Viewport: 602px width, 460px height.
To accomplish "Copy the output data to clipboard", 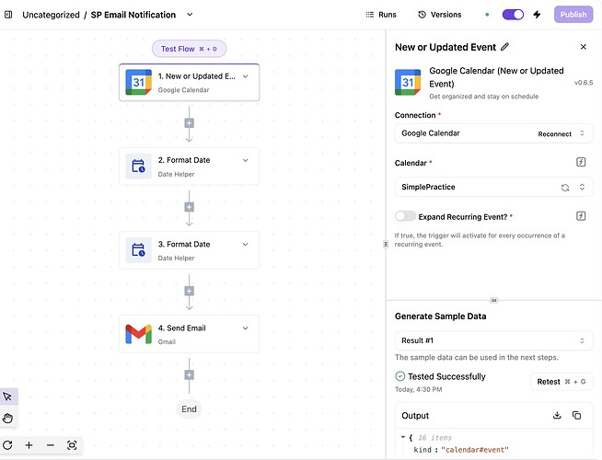I will click(577, 416).
